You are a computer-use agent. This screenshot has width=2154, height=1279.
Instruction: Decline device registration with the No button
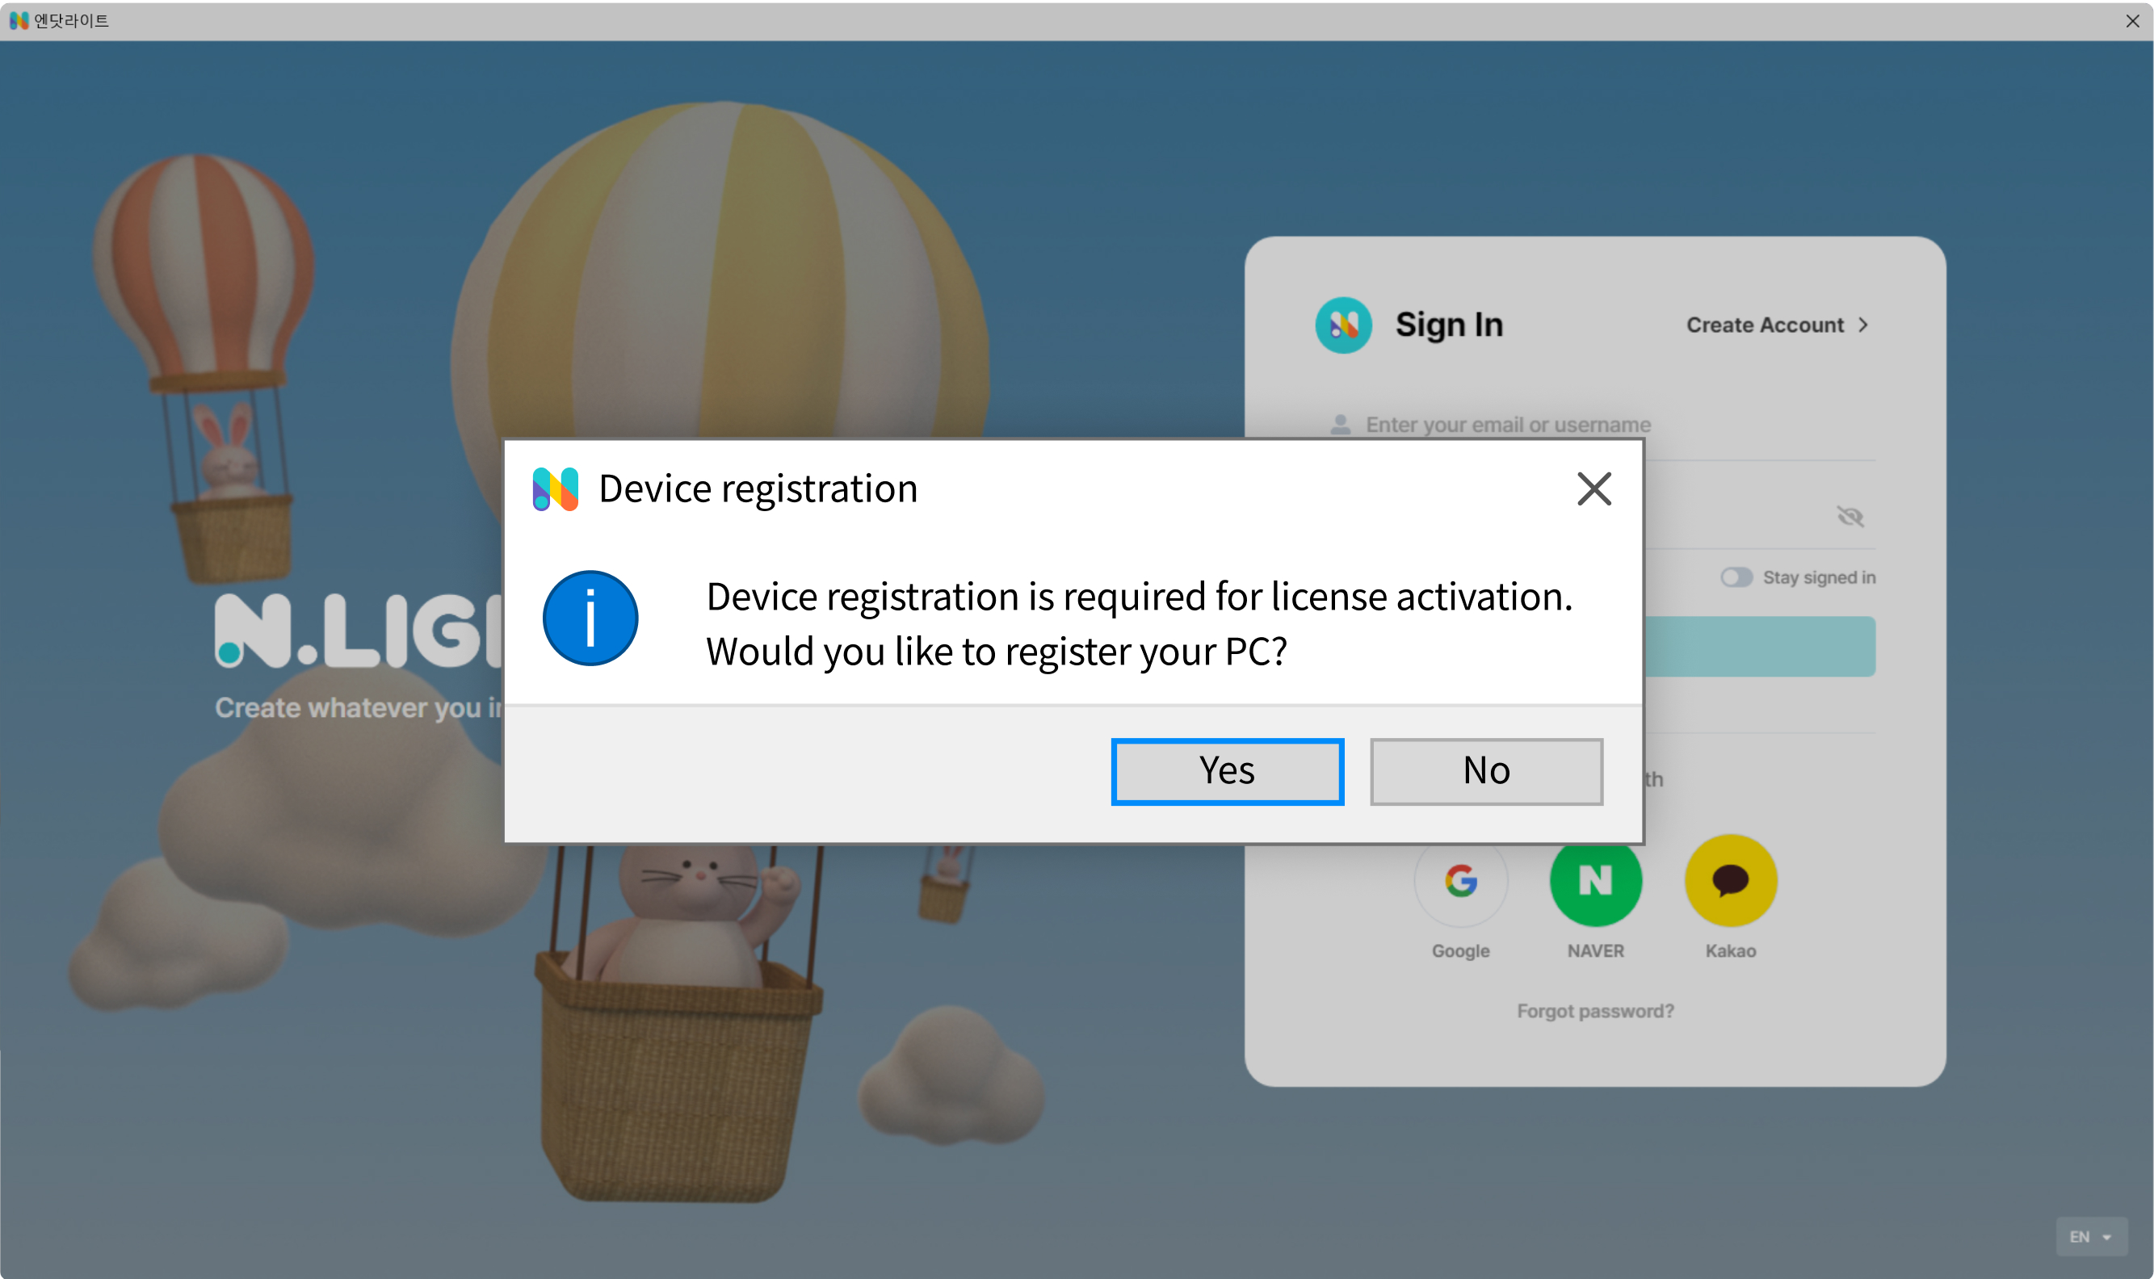pyautogui.click(x=1486, y=771)
